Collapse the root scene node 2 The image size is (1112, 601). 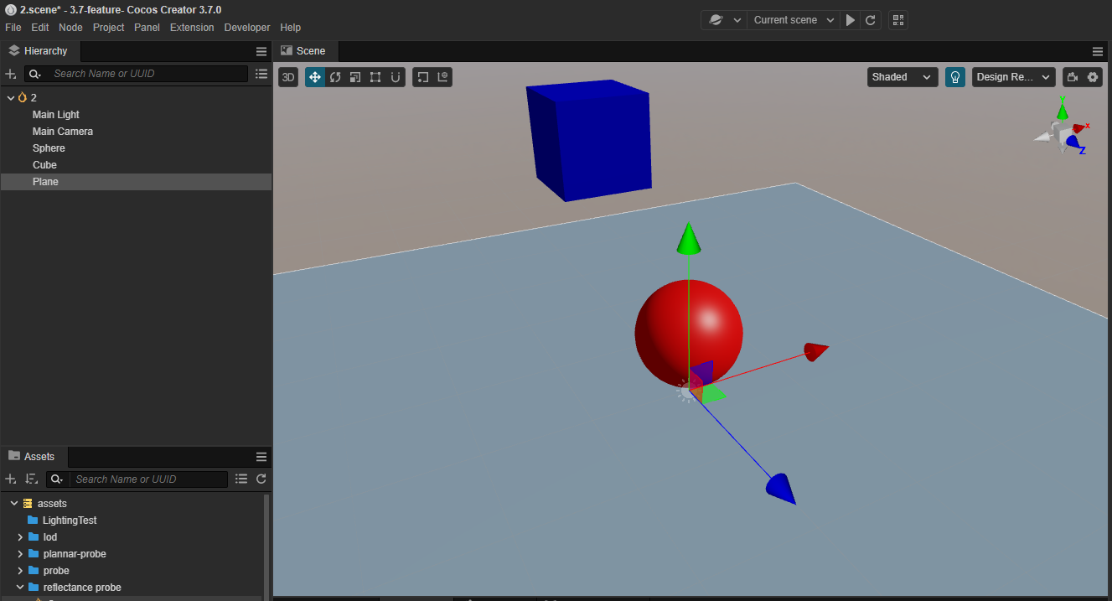(11, 98)
